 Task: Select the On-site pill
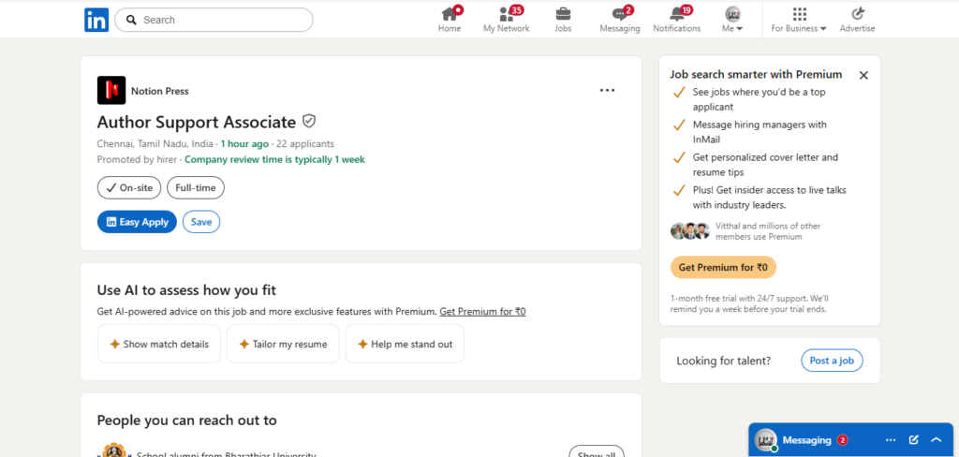(x=129, y=188)
